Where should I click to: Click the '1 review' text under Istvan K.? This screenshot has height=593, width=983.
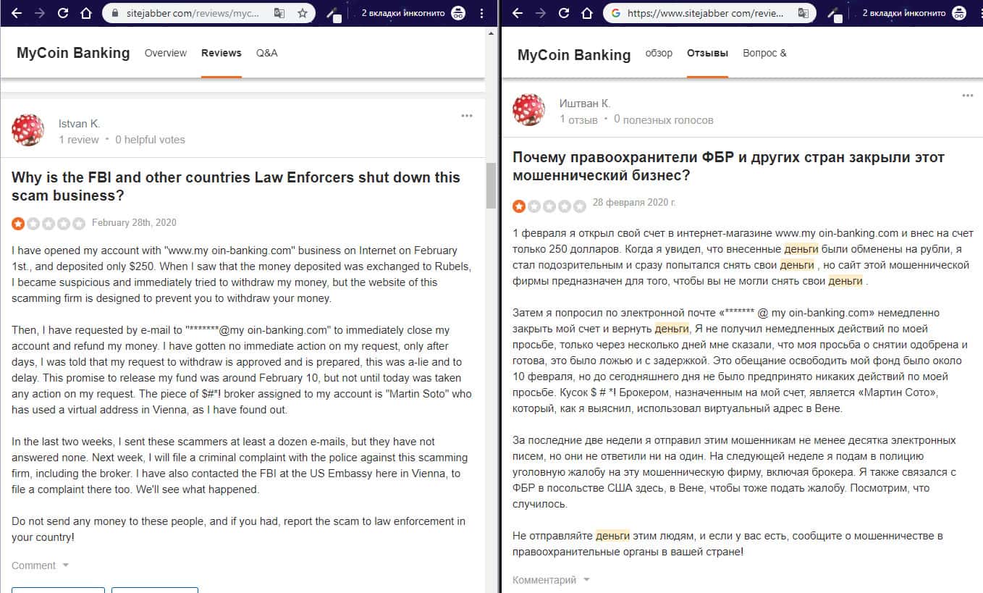coord(79,140)
